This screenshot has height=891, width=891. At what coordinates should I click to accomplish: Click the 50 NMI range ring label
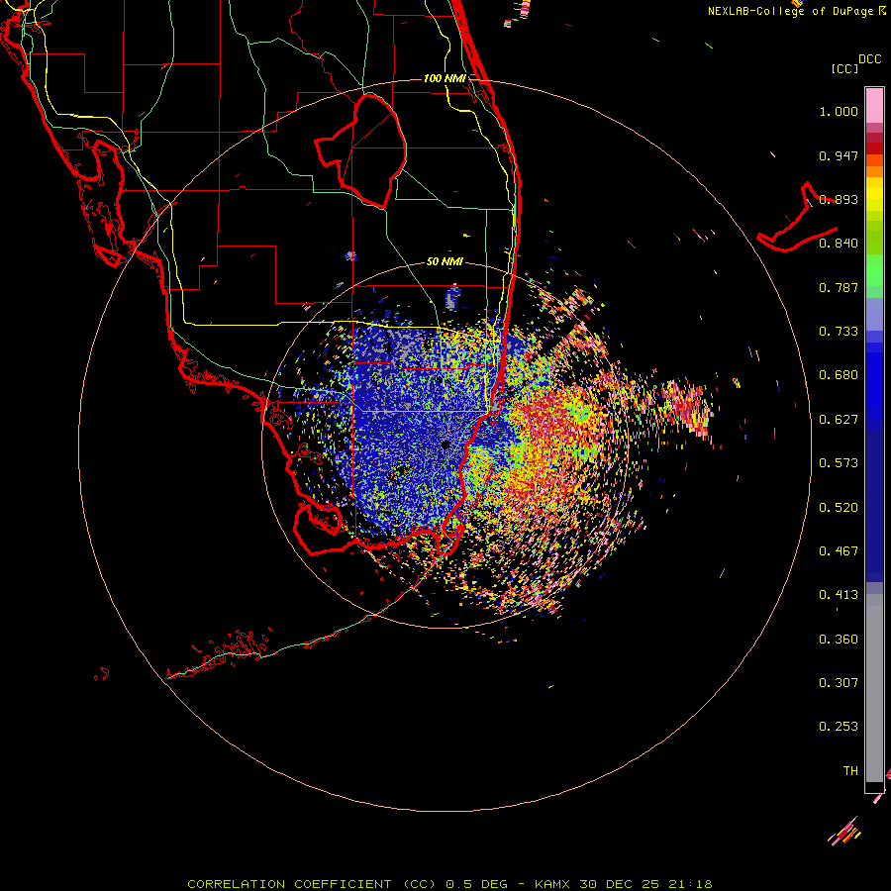tap(445, 261)
